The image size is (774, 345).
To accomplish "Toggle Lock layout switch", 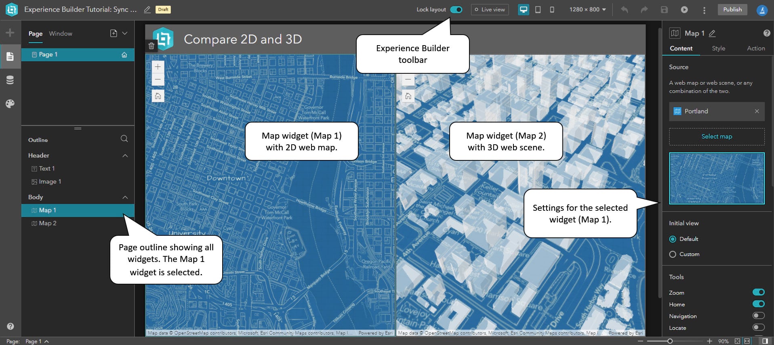I will [x=456, y=9].
